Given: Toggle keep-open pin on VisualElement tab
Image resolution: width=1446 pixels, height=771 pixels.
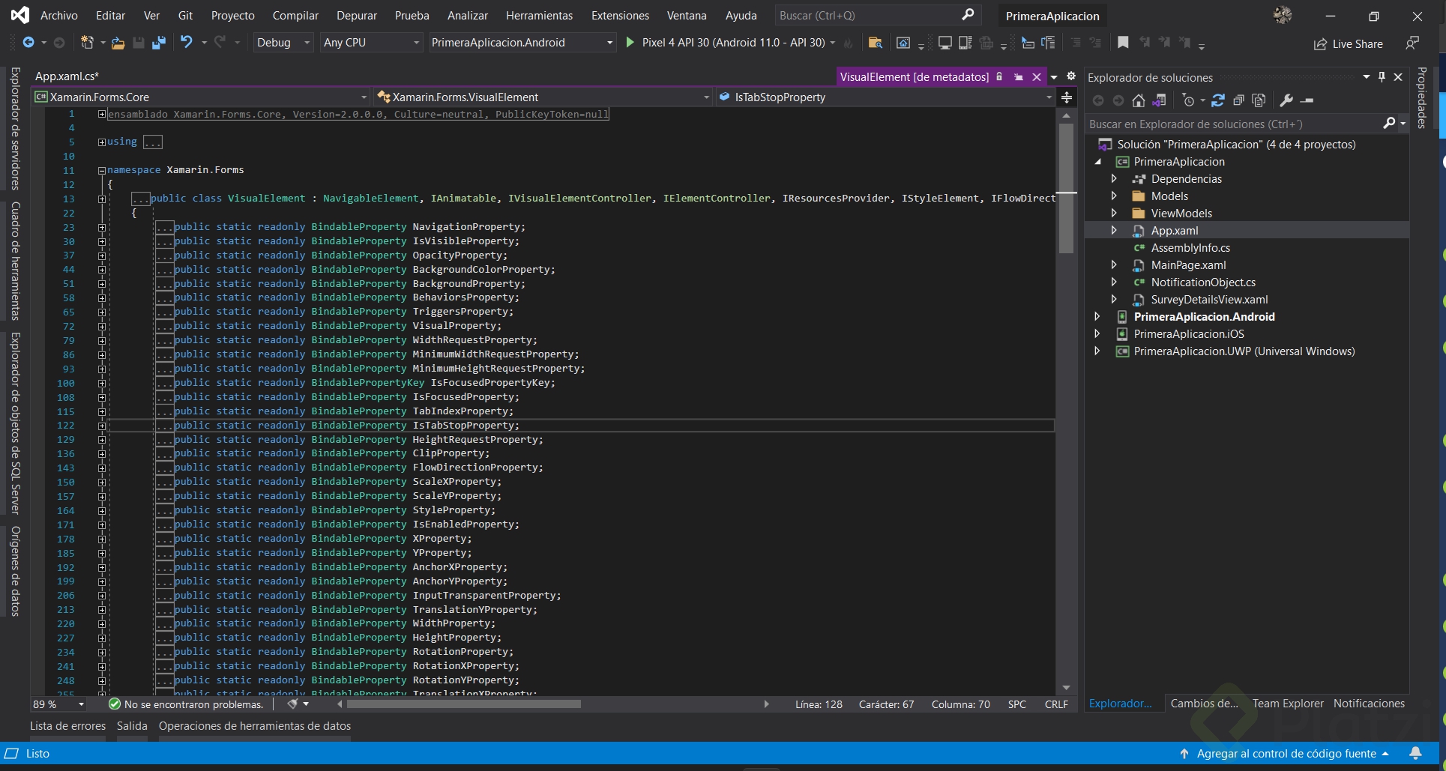Looking at the screenshot, I should pos(1018,77).
